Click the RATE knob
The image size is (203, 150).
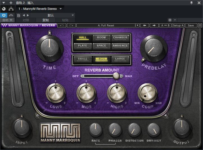point(95,130)
